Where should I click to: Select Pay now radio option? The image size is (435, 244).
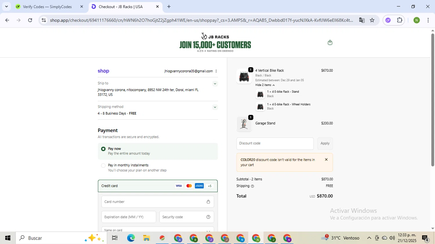point(103,149)
